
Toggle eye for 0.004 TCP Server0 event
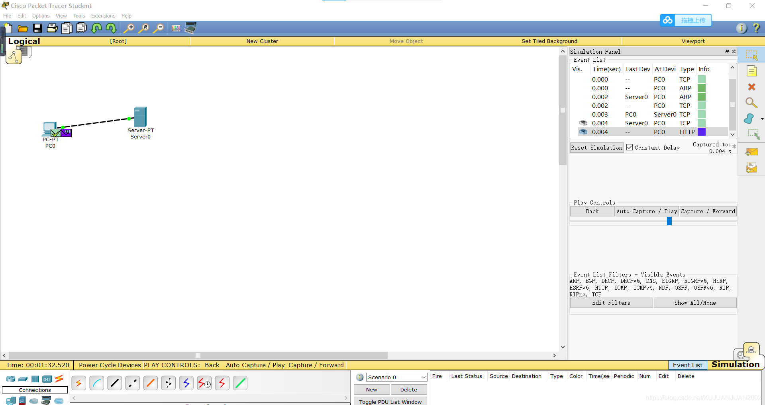click(583, 123)
